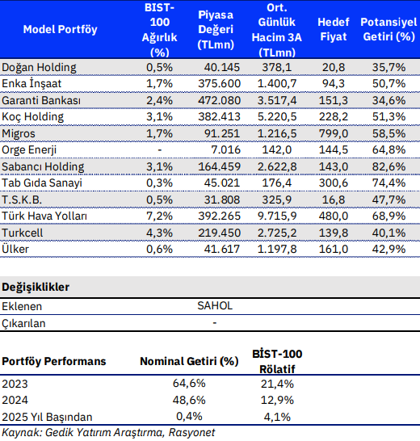Viewport: 420px width, 441px height.
Task: Select 2025 Yıl Başından row label
Action: click(47, 417)
